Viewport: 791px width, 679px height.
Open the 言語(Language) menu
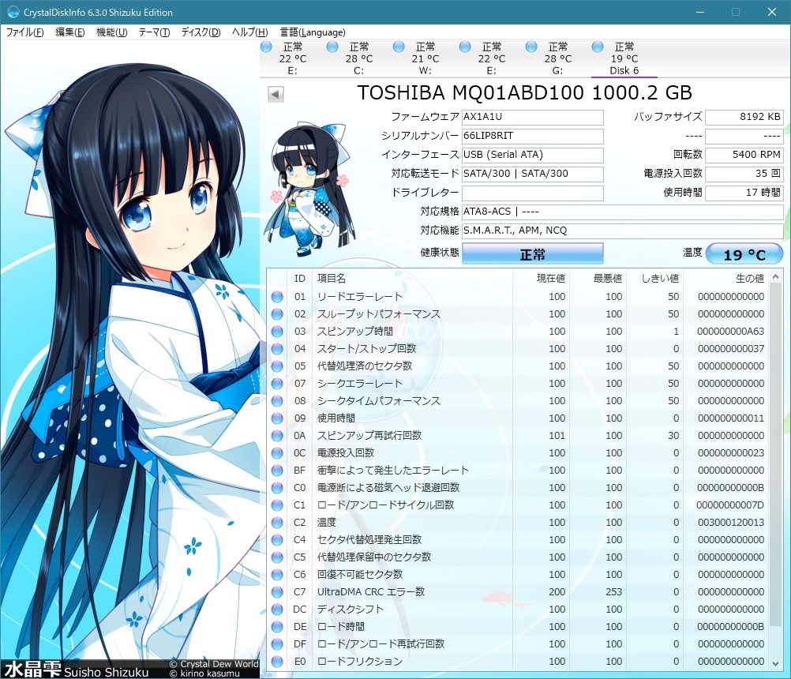[x=313, y=32]
